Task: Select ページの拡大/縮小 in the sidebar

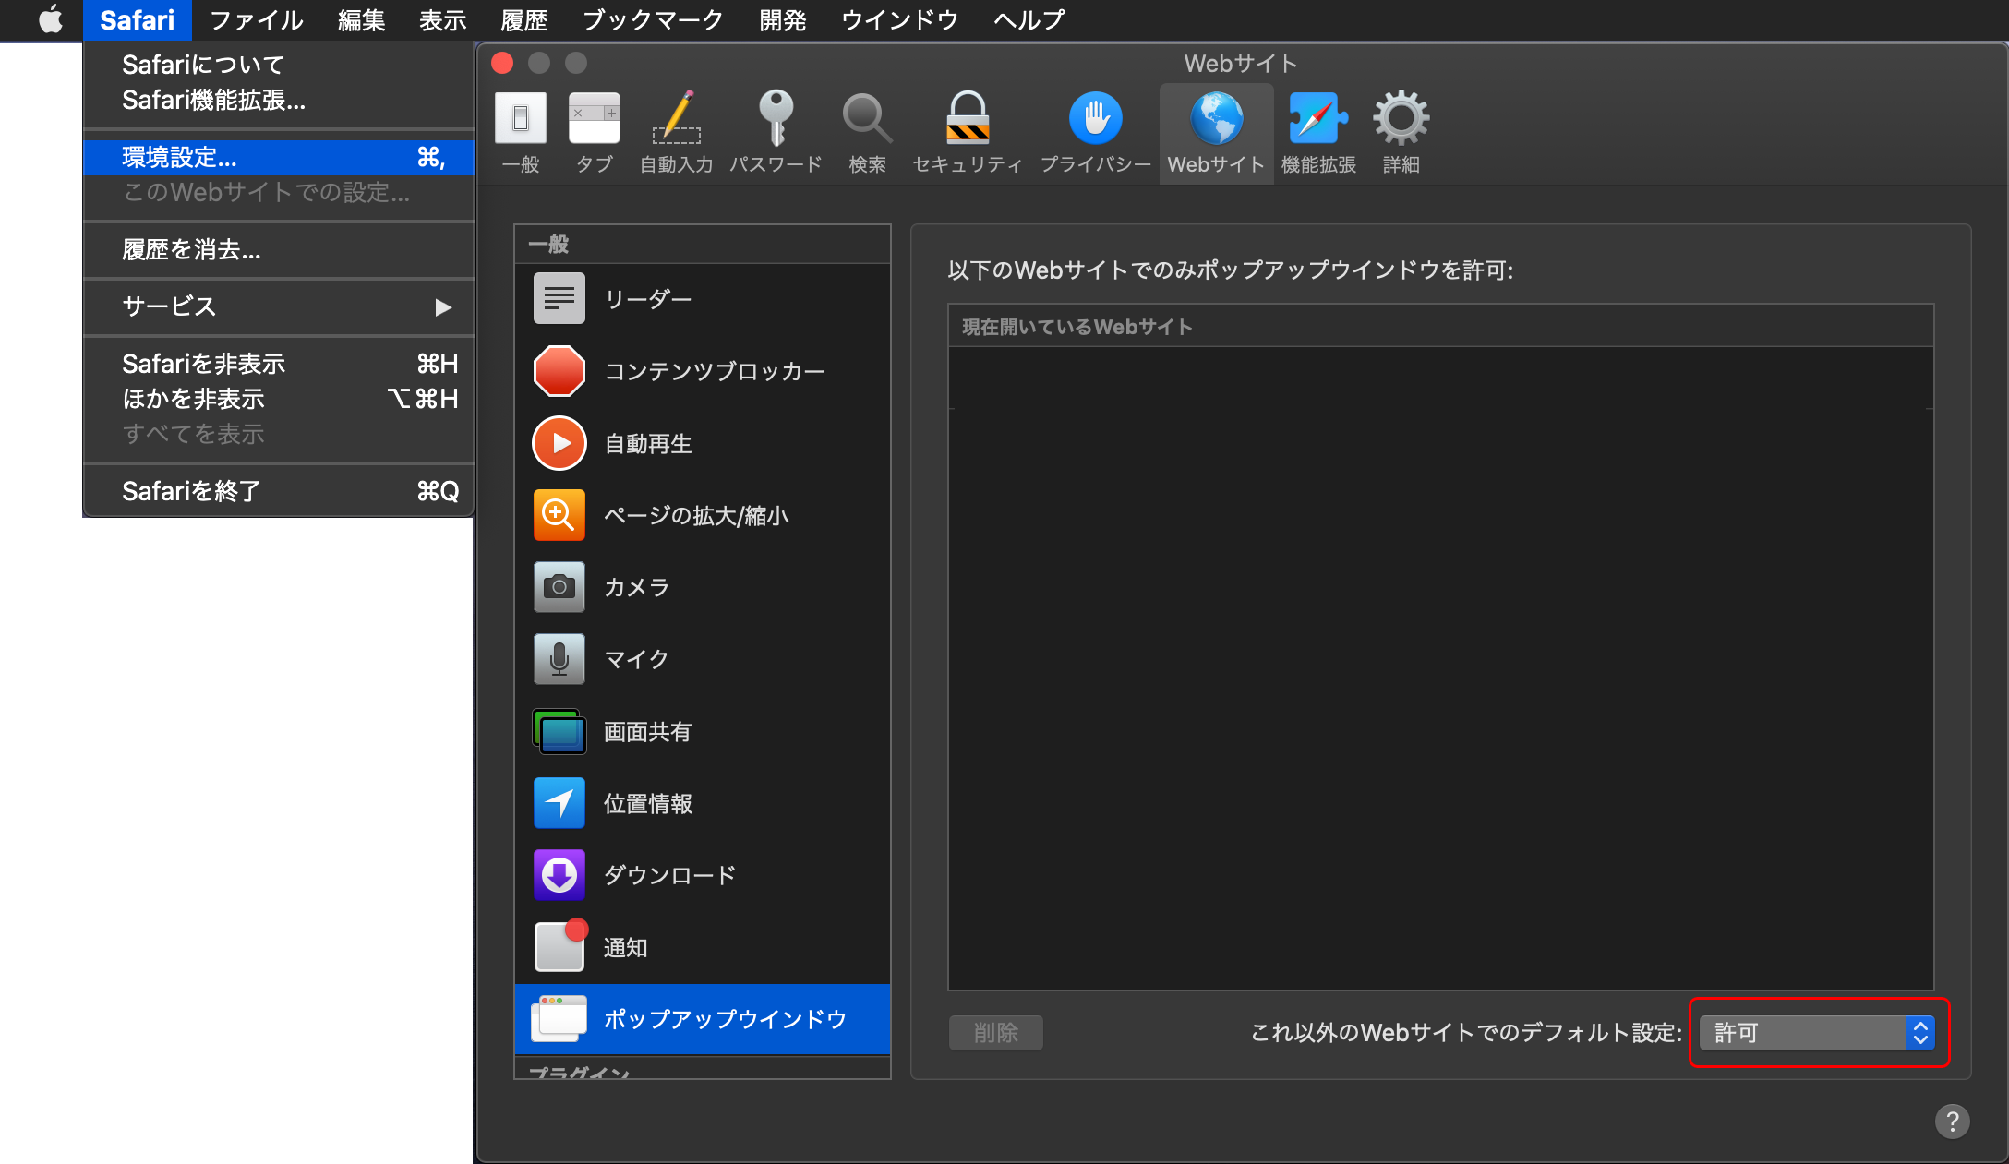Action: (702, 515)
